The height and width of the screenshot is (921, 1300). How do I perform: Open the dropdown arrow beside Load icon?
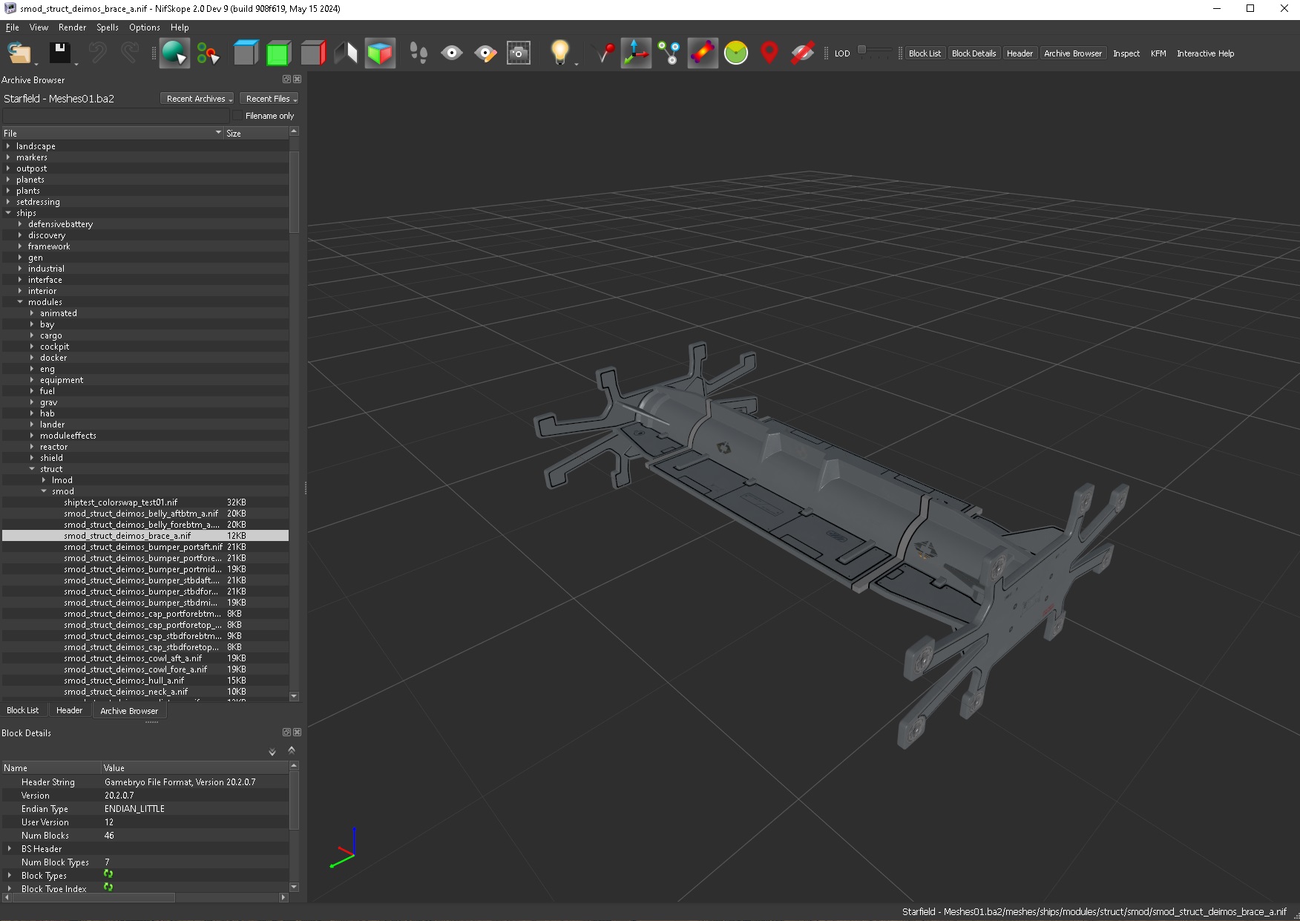(36, 64)
